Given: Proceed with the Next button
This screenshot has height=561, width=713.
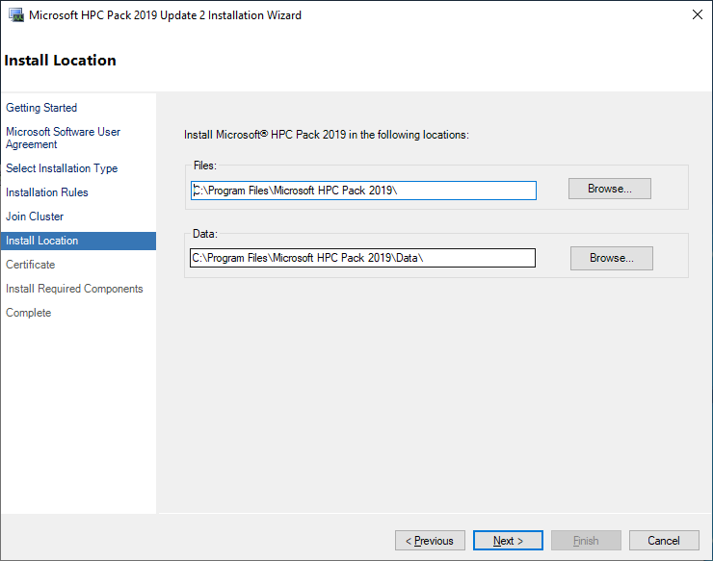Looking at the screenshot, I should point(508,541).
